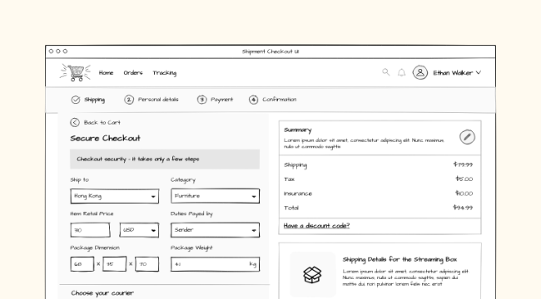
Task: Click the Package Dimension label
Action: (95, 248)
